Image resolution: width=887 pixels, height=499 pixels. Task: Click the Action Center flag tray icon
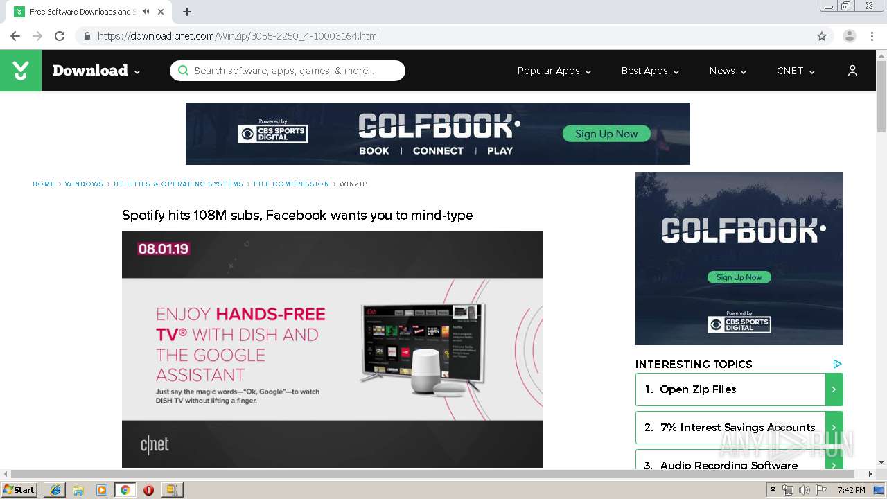coord(821,490)
